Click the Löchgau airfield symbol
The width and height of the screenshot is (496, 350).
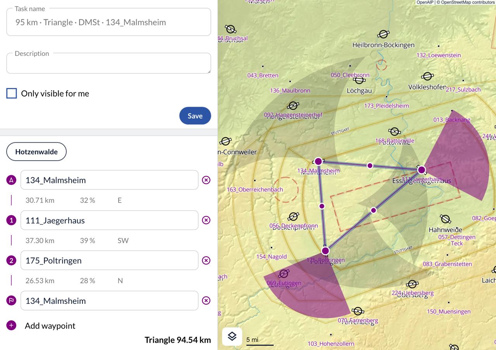click(360, 80)
